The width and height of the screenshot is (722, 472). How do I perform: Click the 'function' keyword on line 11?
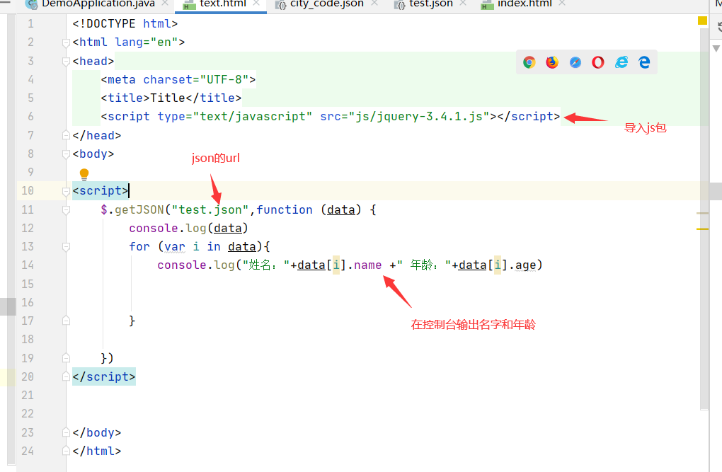point(285,210)
